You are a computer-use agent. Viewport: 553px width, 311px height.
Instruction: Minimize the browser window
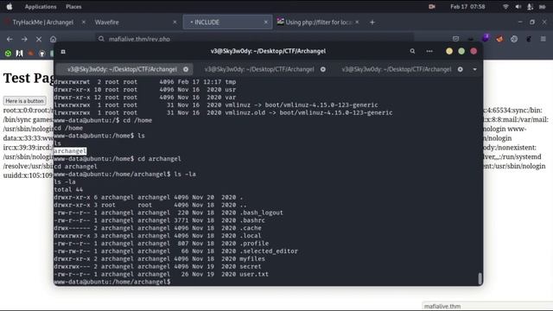click(x=520, y=22)
